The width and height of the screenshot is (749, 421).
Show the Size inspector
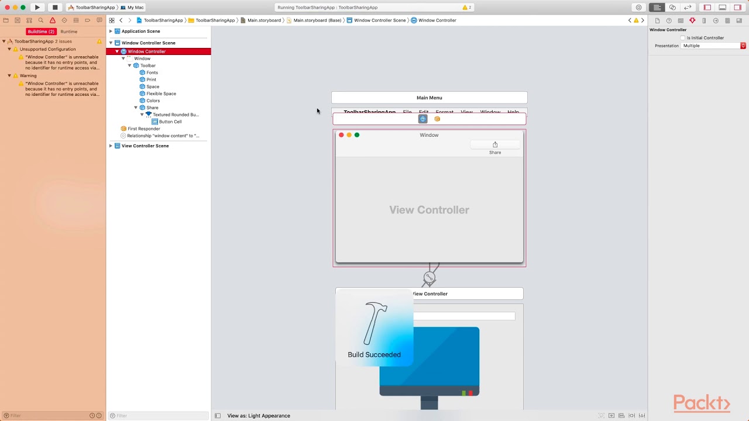704,20
